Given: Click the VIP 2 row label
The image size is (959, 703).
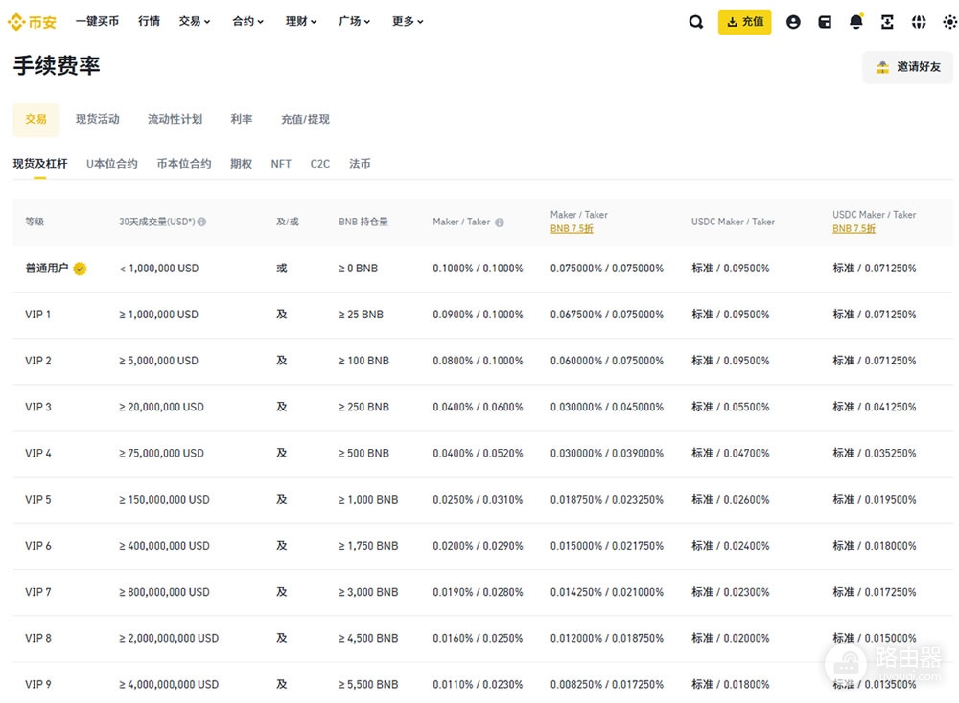Looking at the screenshot, I should pos(38,361).
